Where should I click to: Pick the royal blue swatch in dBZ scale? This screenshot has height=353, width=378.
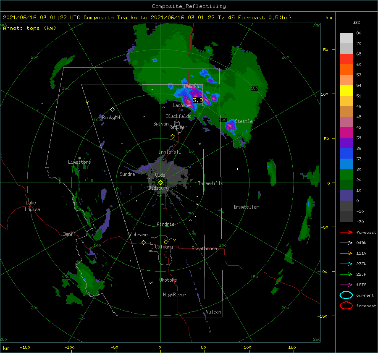pyautogui.click(x=346, y=153)
